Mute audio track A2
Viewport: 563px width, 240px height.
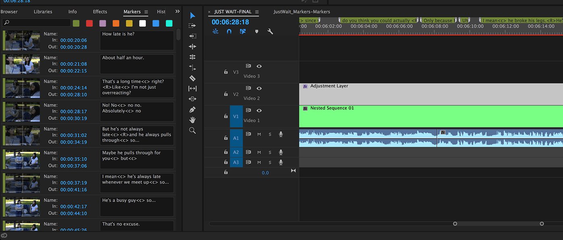pyautogui.click(x=259, y=152)
